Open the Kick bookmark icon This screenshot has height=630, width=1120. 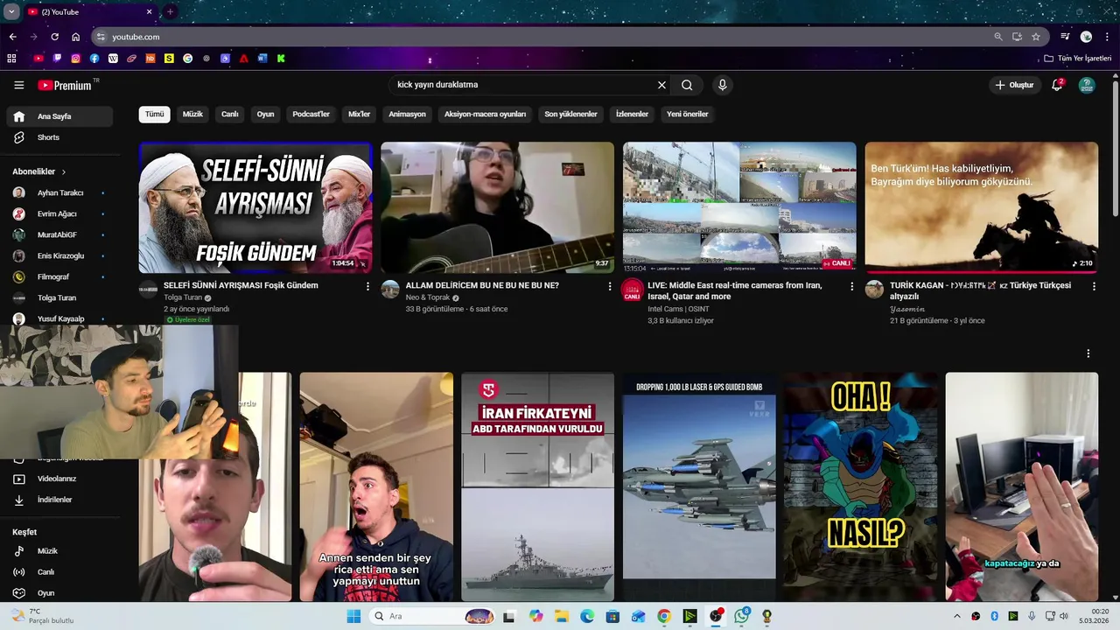(x=281, y=59)
